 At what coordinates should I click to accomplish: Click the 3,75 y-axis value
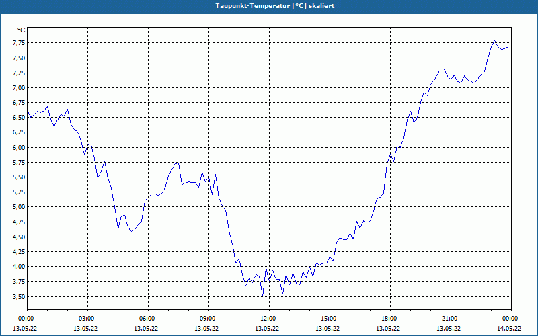(x=20, y=282)
